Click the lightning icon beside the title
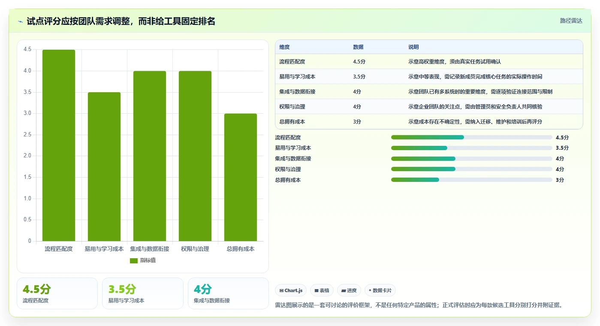 tap(20, 21)
